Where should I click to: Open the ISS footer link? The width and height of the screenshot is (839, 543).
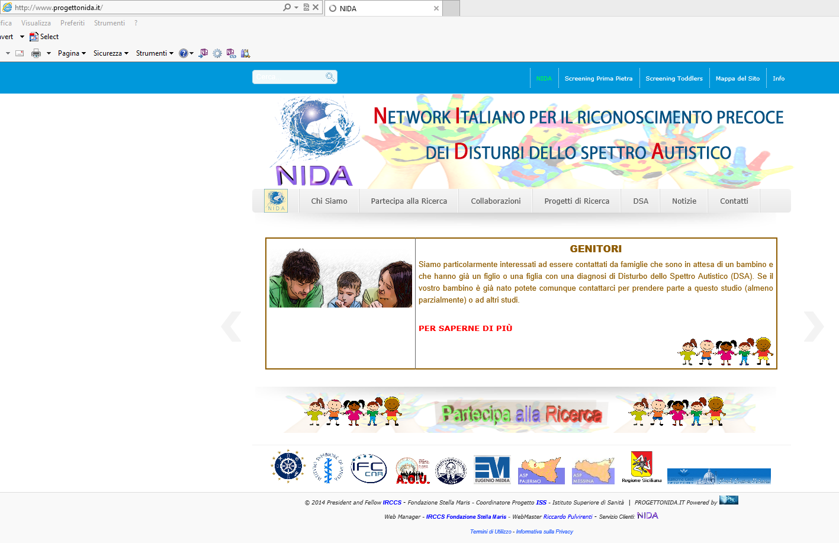pyautogui.click(x=541, y=502)
